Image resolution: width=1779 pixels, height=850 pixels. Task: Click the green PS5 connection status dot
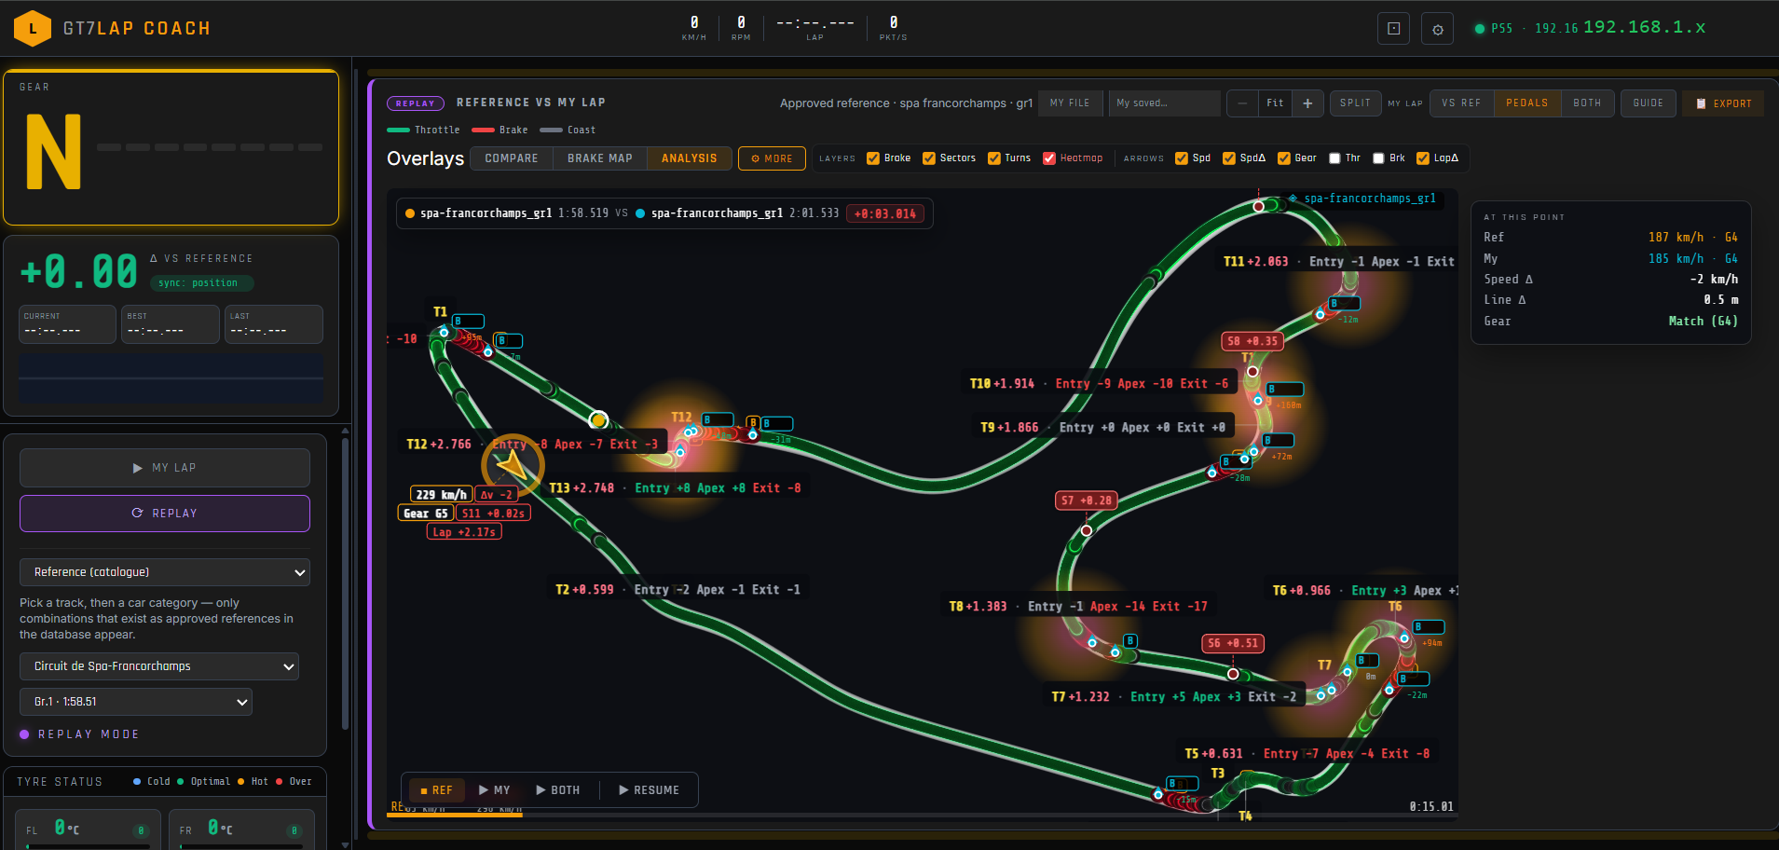(x=1479, y=29)
